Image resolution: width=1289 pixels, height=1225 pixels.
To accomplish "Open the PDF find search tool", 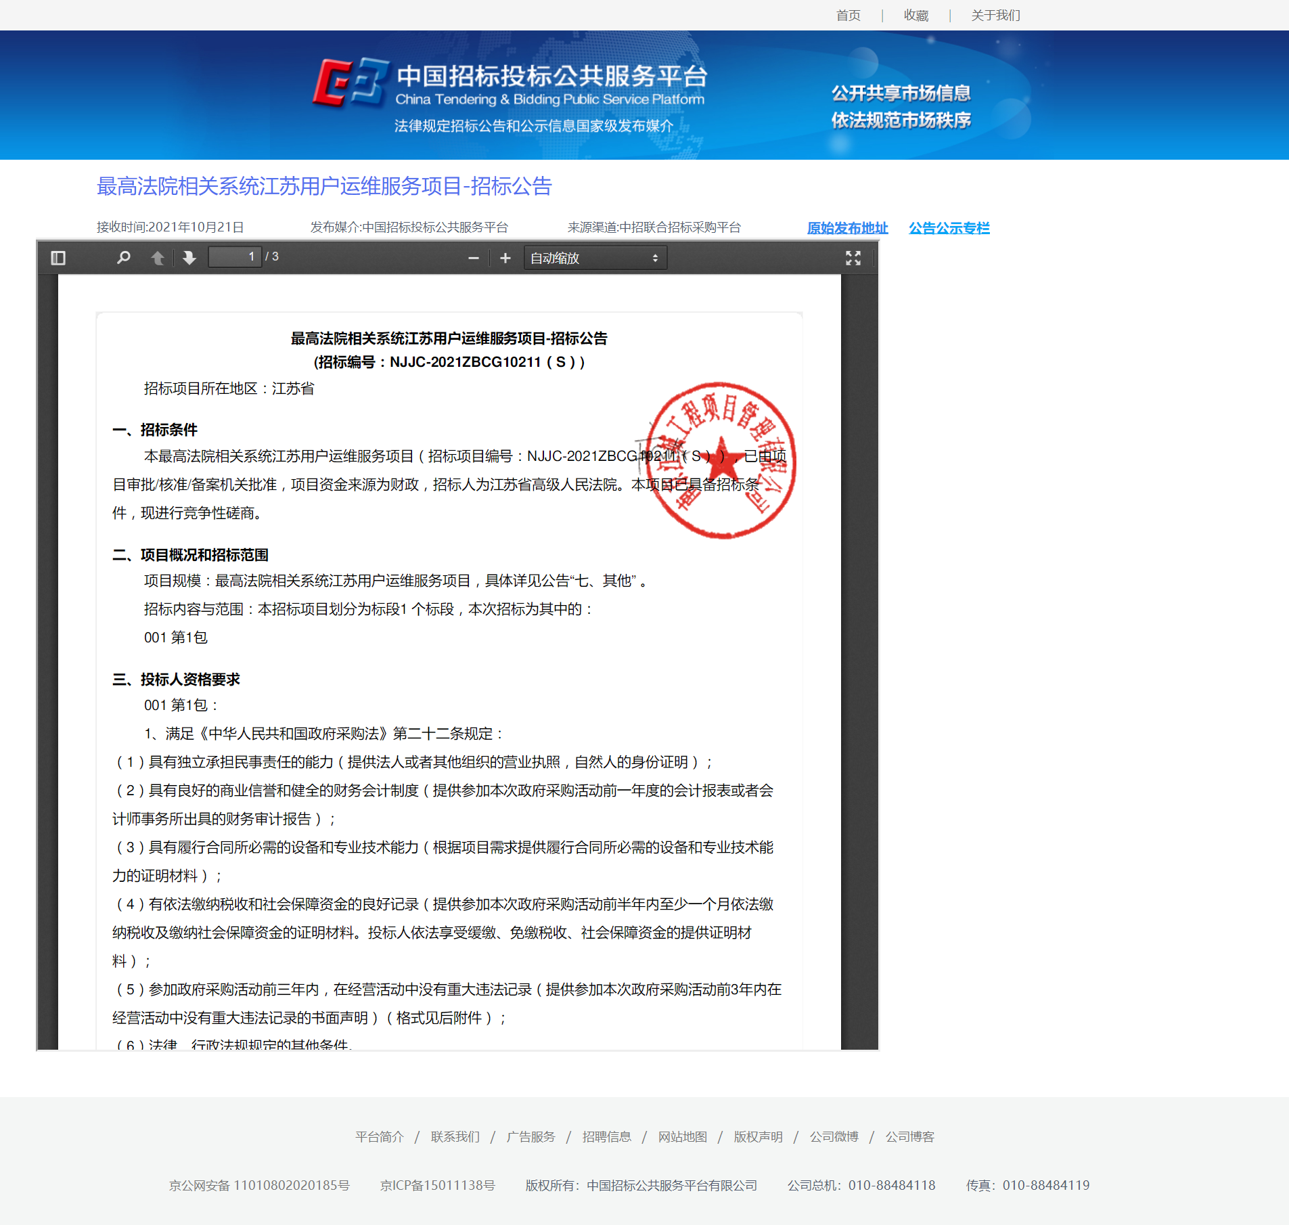I will point(123,258).
